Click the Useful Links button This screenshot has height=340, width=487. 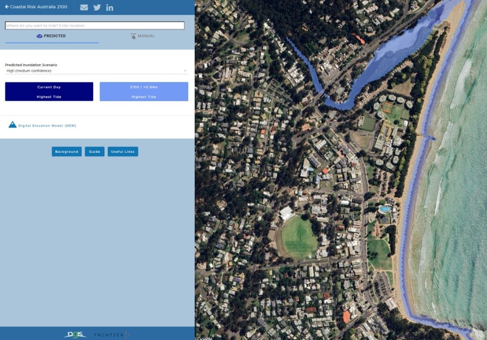(123, 151)
